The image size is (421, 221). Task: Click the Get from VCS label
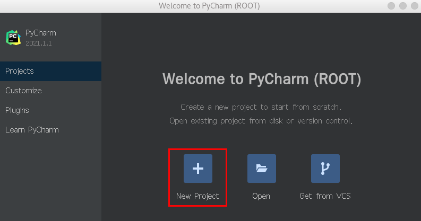tap(325, 196)
